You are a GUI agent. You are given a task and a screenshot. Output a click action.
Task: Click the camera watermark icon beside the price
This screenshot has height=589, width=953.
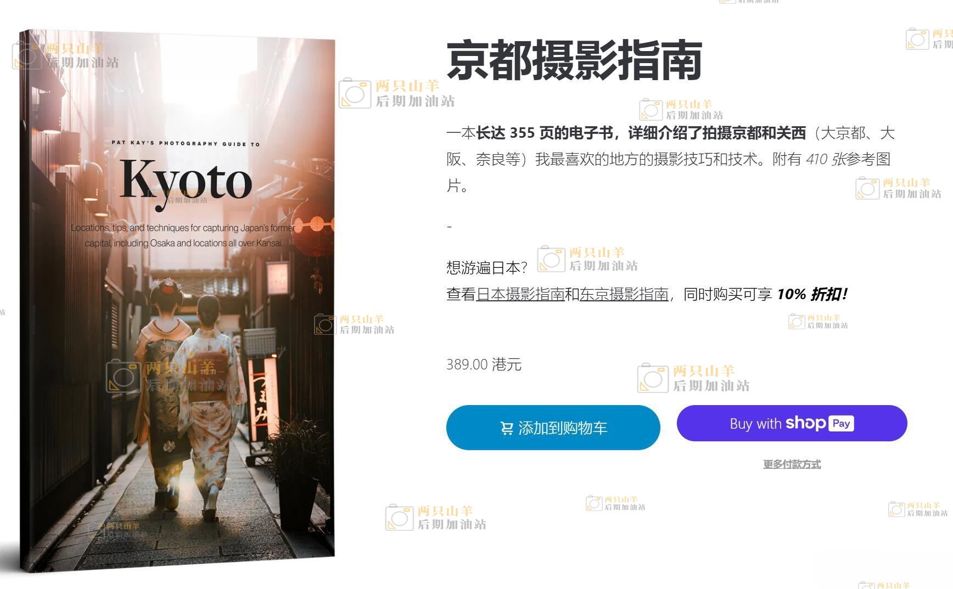tap(653, 378)
